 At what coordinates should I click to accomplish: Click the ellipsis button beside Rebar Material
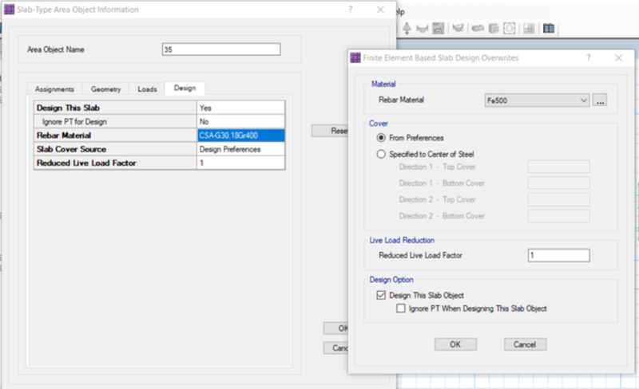[x=600, y=100]
